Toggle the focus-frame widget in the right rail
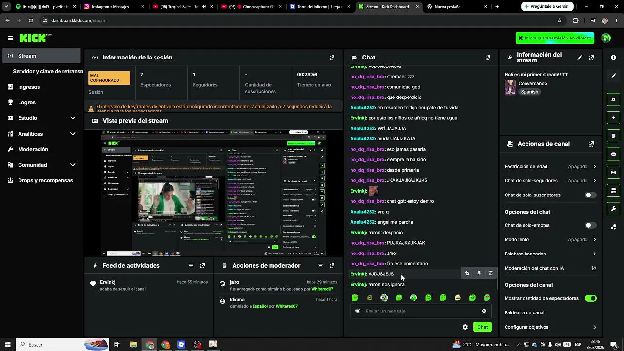 613,99
